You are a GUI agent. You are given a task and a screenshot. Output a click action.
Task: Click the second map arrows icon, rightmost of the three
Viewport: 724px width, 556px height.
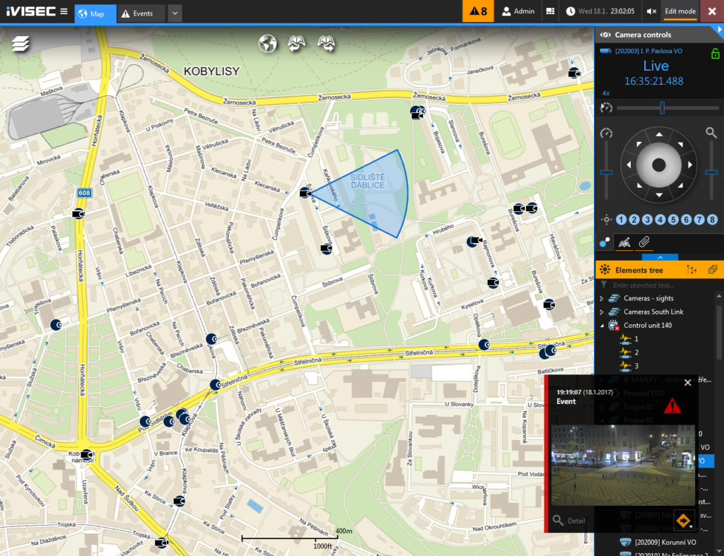[x=327, y=44]
